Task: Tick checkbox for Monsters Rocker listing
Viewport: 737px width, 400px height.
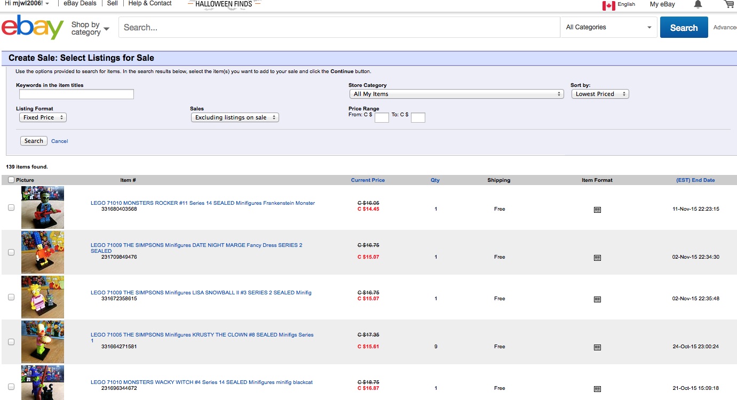Action: [11, 208]
